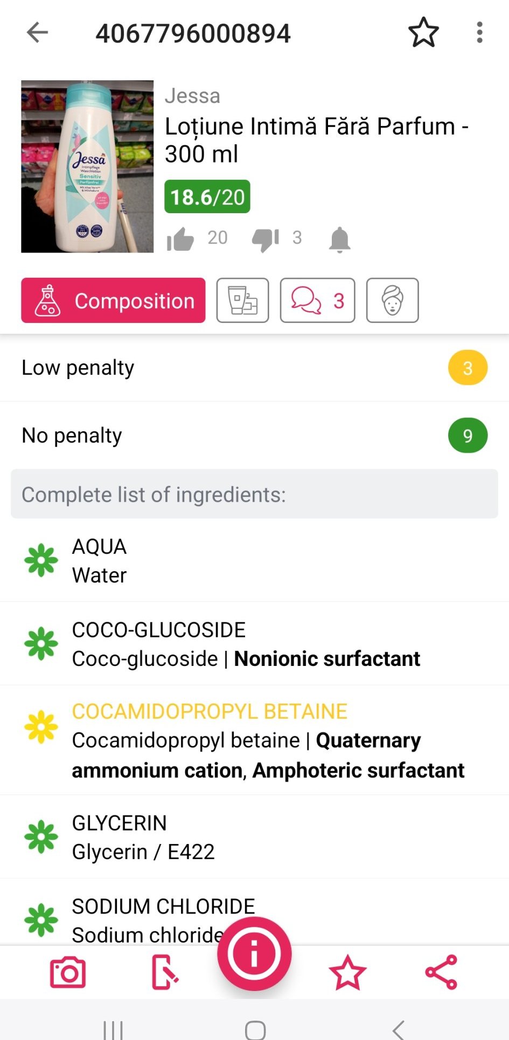Tap the bottom bar favorites star
The width and height of the screenshot is (509, 1040).
347,973
